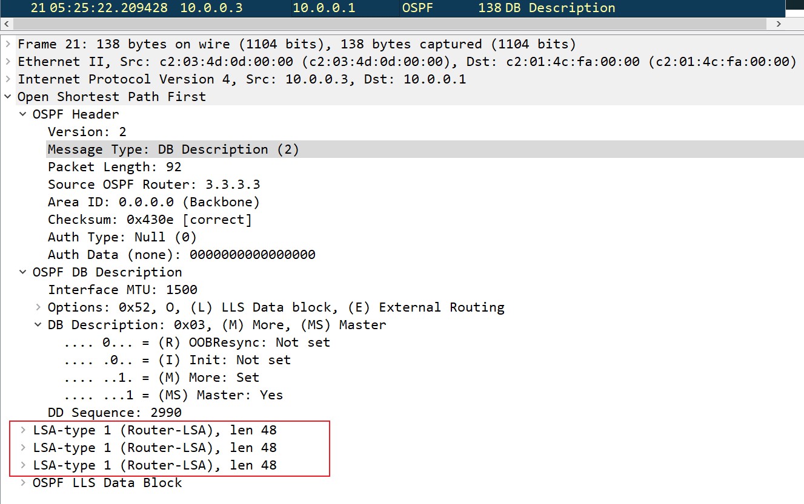Viewport: 804px width, 504px height.
Task: Select the (MS) Master: Yes flag
Action: pos(173,395)
